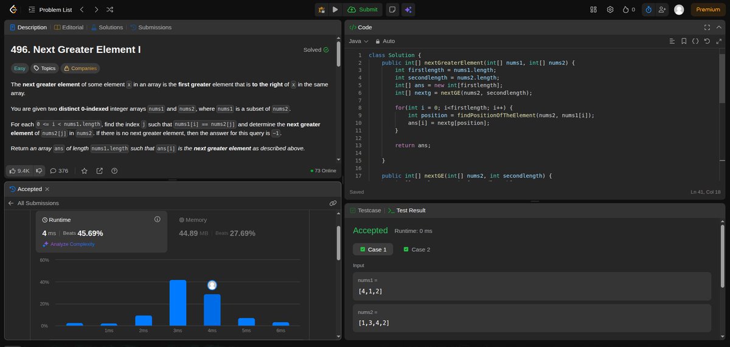Share the problem via share icon
This screenshot has height=347, width=730.
[99, 171]
